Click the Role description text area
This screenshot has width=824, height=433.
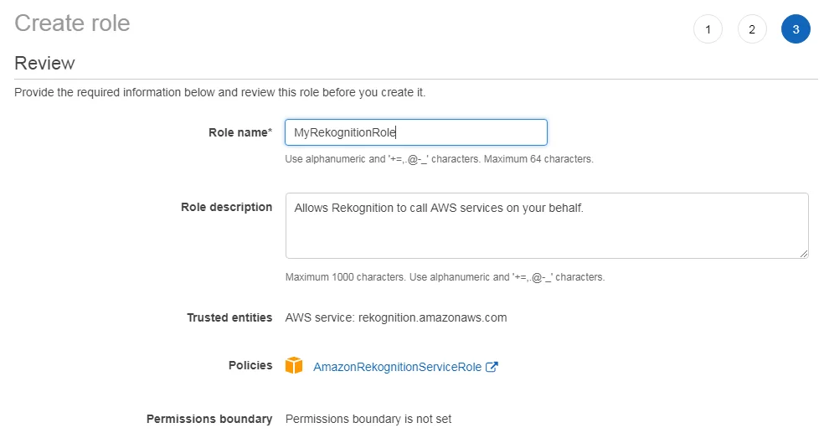point(547,225)
